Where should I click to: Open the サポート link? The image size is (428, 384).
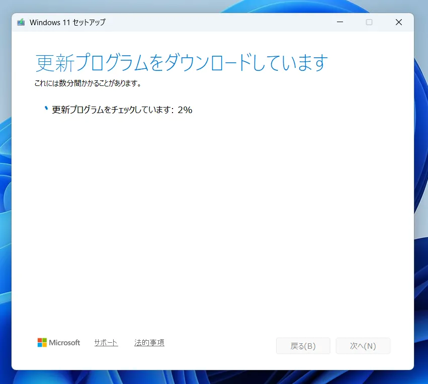pos(106,343)
